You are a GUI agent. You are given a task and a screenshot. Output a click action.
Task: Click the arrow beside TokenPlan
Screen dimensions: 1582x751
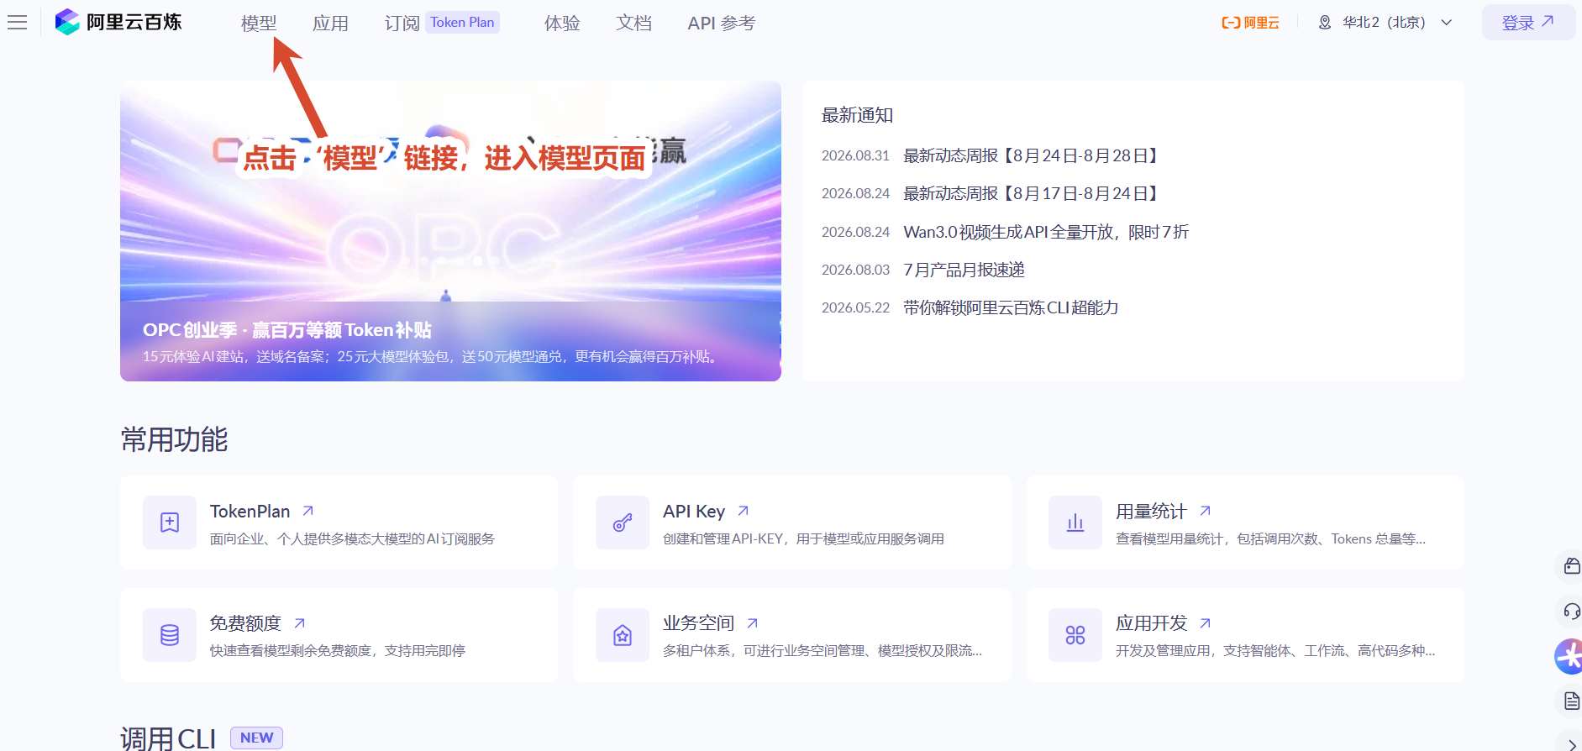click(x=308, y=511)
